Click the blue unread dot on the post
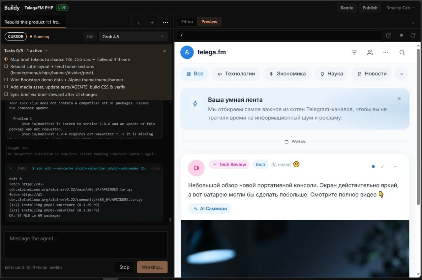The height and width of the screenshot is (280, 422). pyautogui.click(x=373, y=167)
